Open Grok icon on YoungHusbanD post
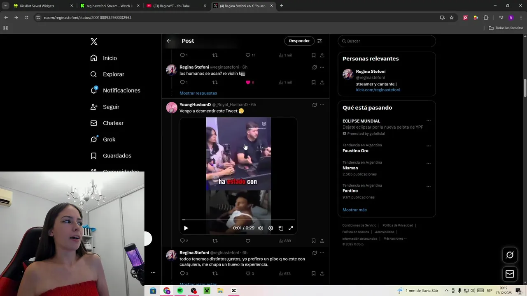Screen dimensions: 527x296 315,105
